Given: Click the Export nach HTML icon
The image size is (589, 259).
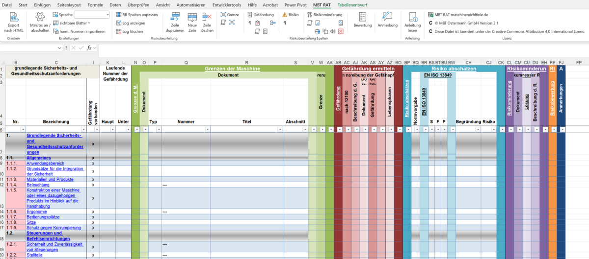Looking at the screenshot, I should point(14,17).
